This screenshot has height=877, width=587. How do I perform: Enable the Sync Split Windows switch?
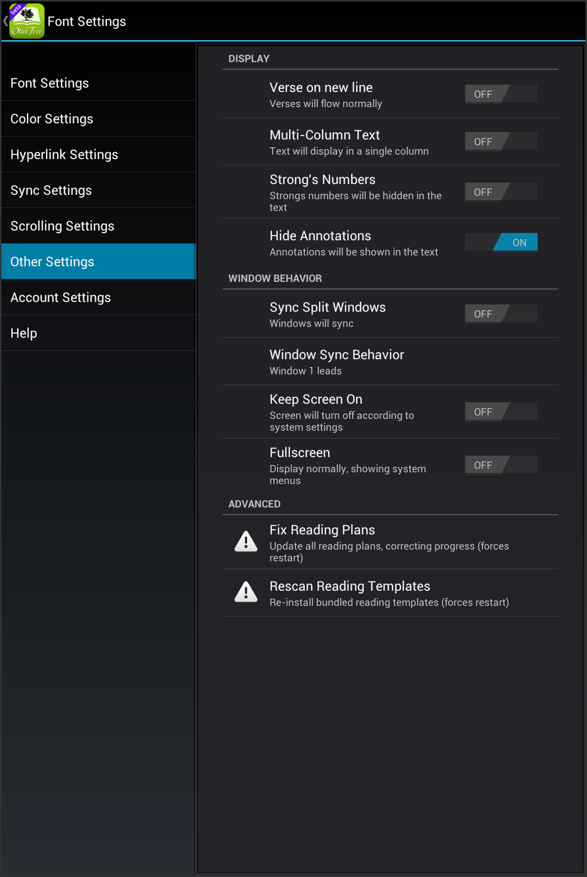501,314
